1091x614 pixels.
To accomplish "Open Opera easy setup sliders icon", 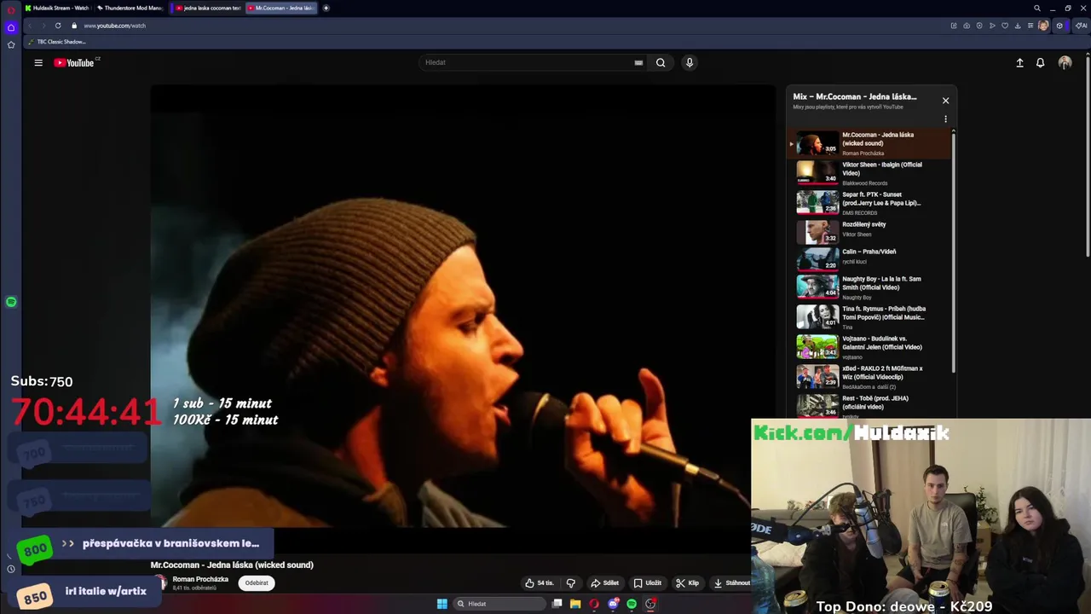I will click(1030, 26).
